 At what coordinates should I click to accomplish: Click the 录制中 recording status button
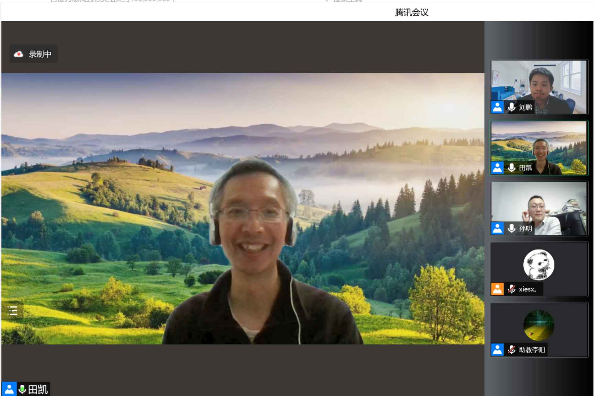33,54
